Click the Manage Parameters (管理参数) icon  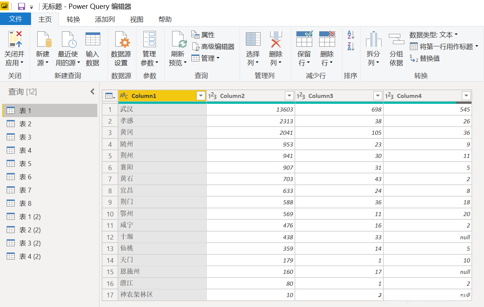(x=149, y=39)
